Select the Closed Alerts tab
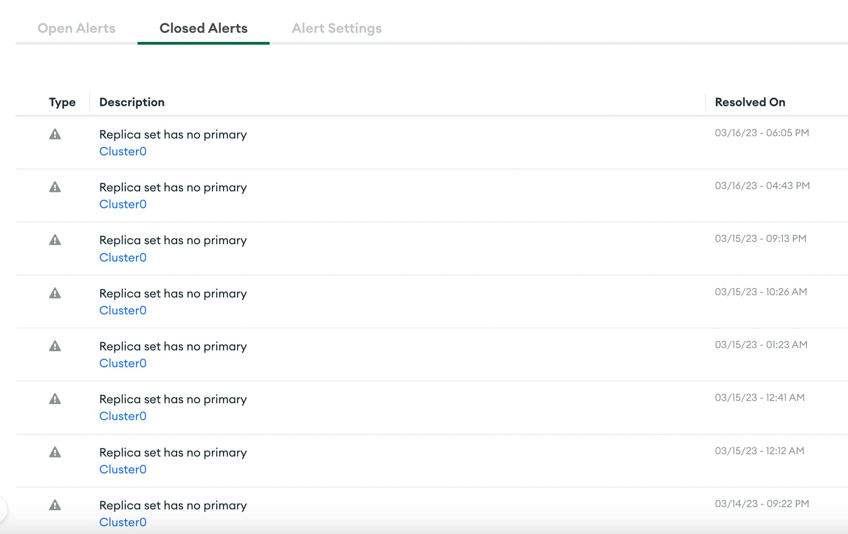Image resolution: width=848 pixels, height=534 pixels. click(x=204, y=28)
